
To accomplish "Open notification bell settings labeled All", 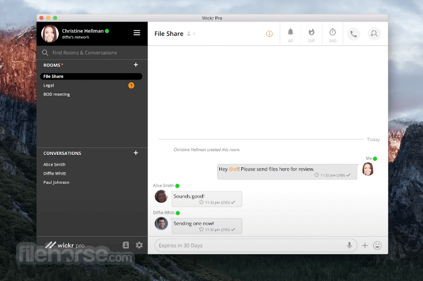I will click(290, 35).
